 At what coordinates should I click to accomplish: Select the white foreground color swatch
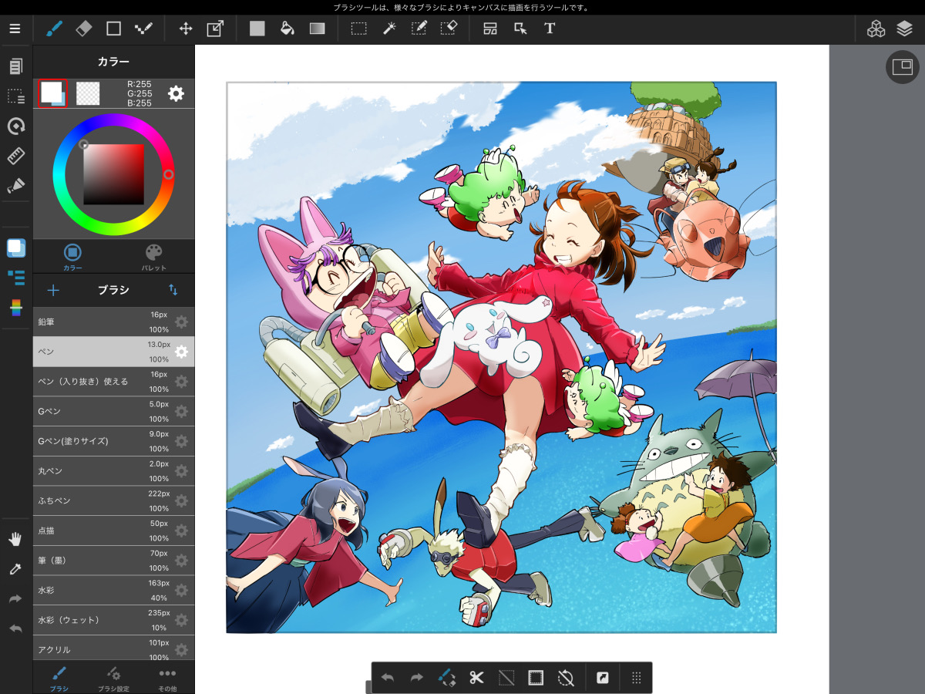pyautogui.click(x=52, y=93)
